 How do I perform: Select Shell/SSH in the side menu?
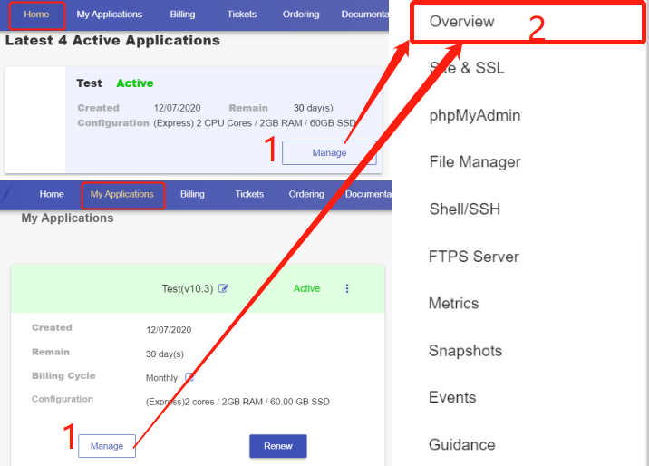pyautogui.click(x=464, y=209)
